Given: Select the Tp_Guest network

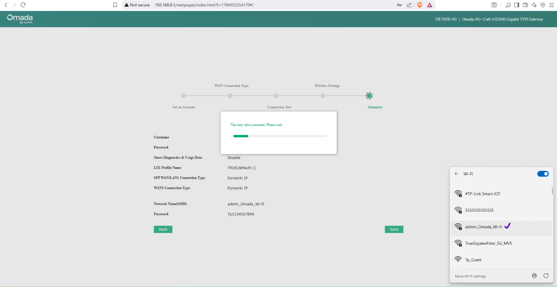Looking at the screenshot, I should click(x=501, y=260).
